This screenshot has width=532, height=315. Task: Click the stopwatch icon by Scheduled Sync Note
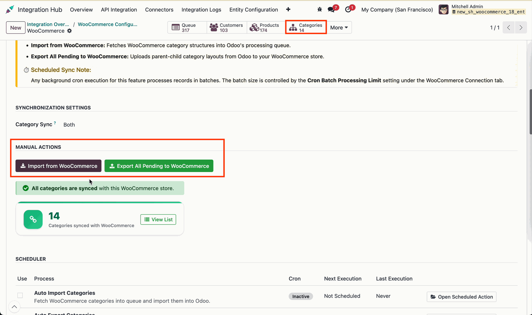pos(26,70)
